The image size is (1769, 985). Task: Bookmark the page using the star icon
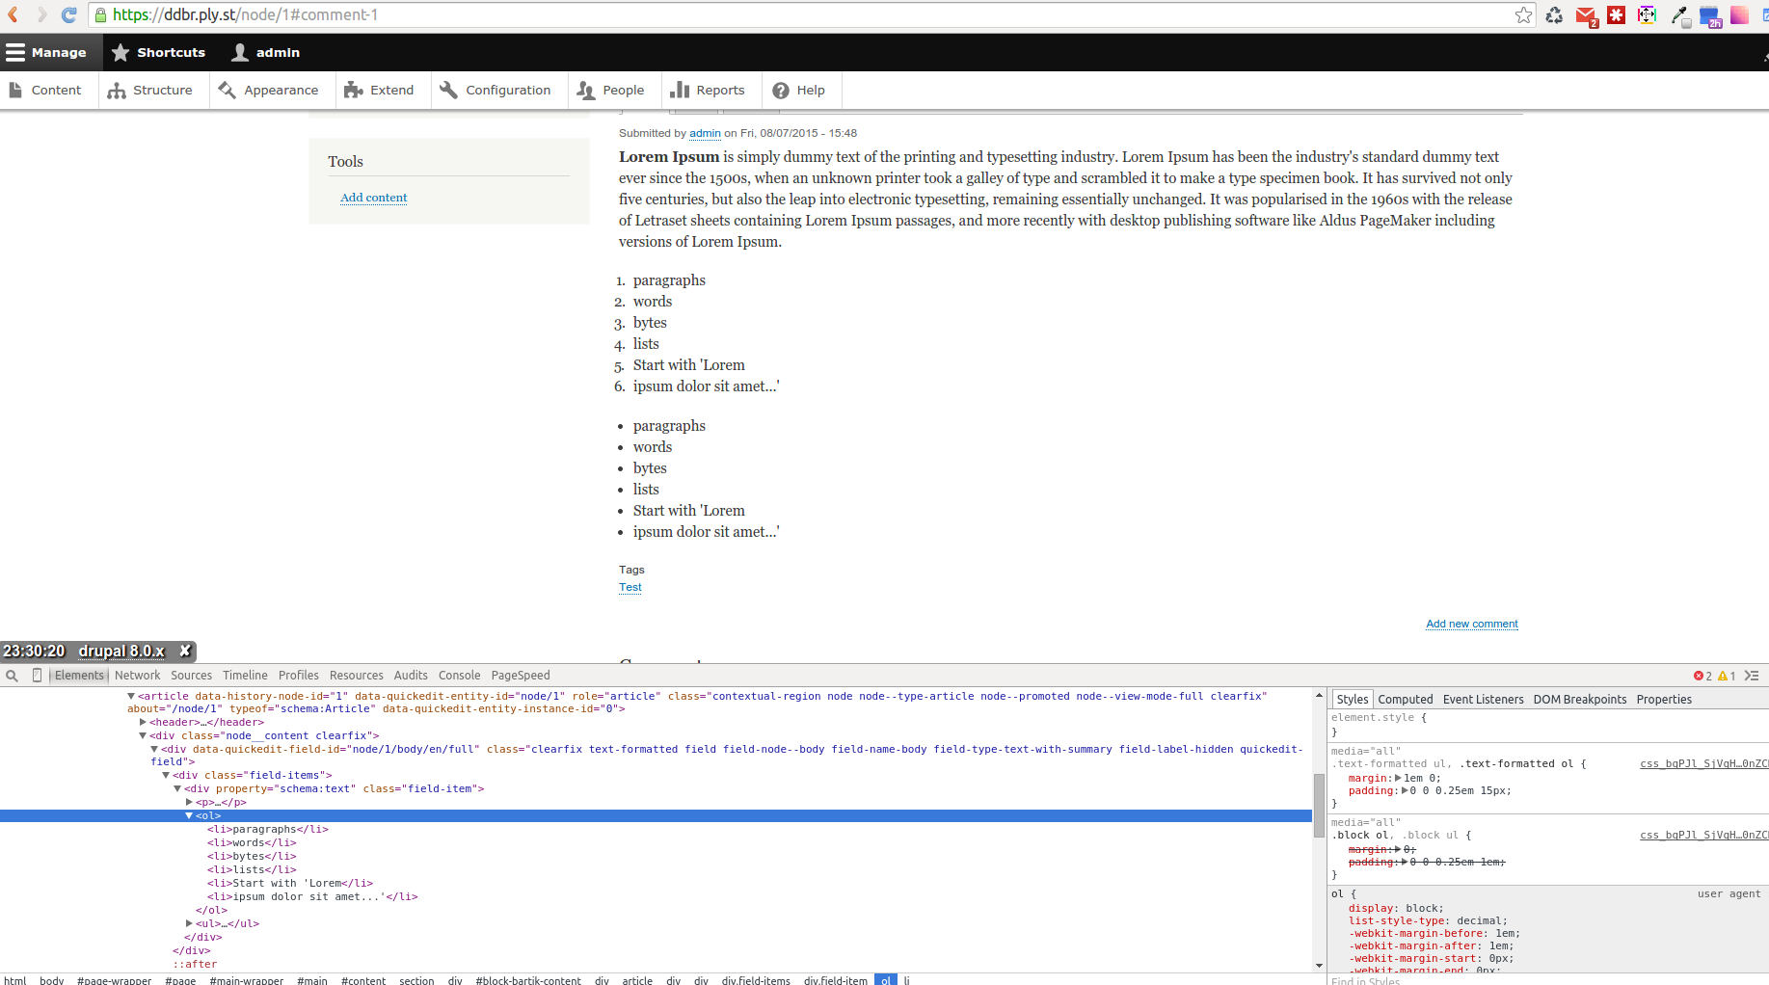(1523, 14)
